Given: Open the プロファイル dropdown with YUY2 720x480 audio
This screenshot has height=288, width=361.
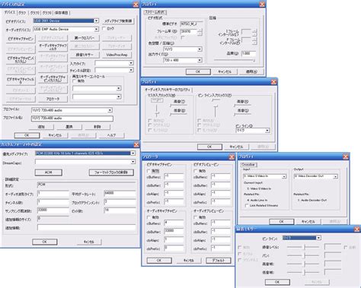Looking at the screenshot, I should pos(110,110).
